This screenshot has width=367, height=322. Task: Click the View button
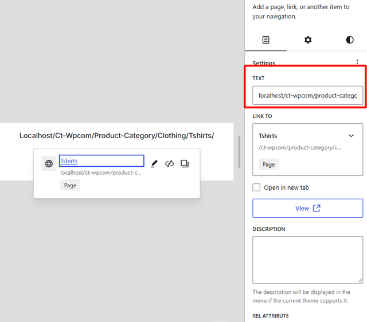(x=307, y=208)
